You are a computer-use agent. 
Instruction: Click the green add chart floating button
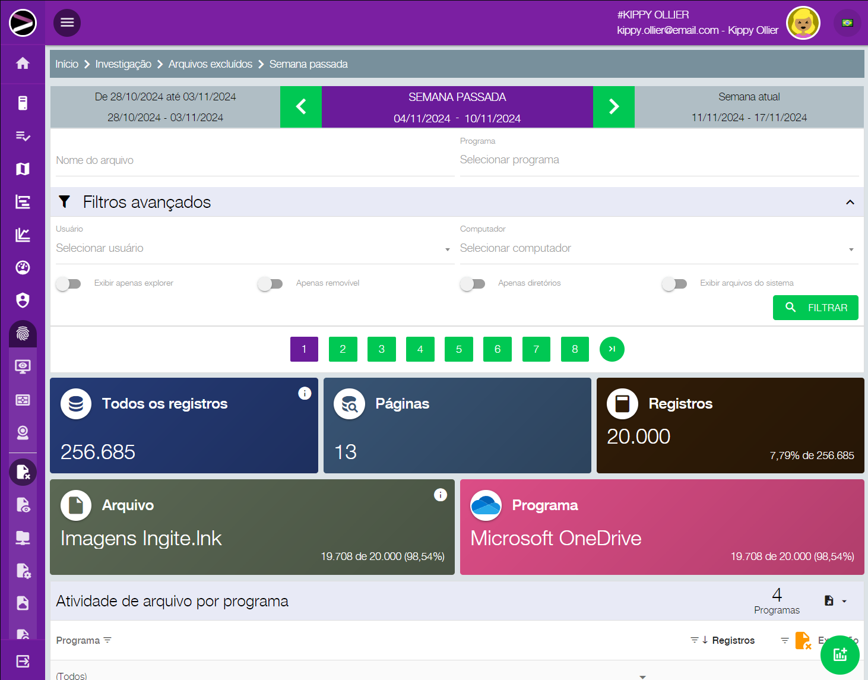840,654
